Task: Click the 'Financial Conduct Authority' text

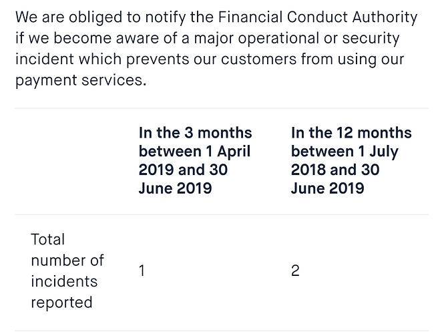Action: point(318,17)
